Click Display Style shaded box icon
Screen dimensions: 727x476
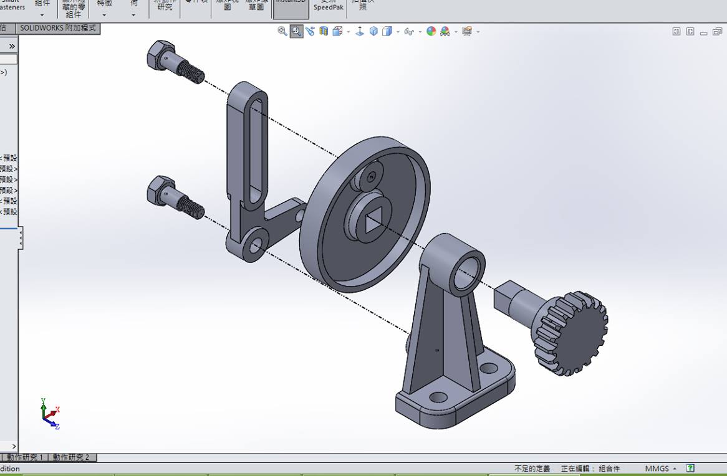(387, 31)
